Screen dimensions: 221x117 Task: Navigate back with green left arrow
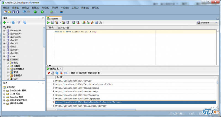tap(35, 12)
